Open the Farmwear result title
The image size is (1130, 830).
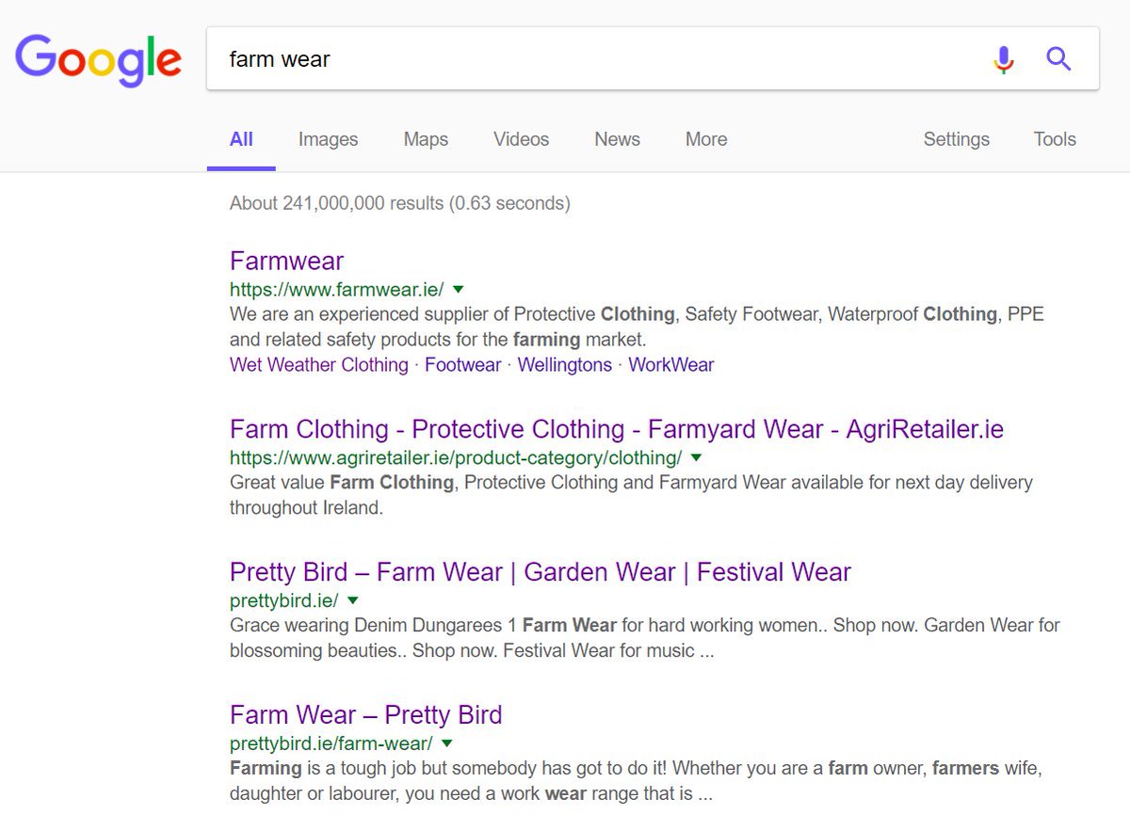click(x=286, y=261)
